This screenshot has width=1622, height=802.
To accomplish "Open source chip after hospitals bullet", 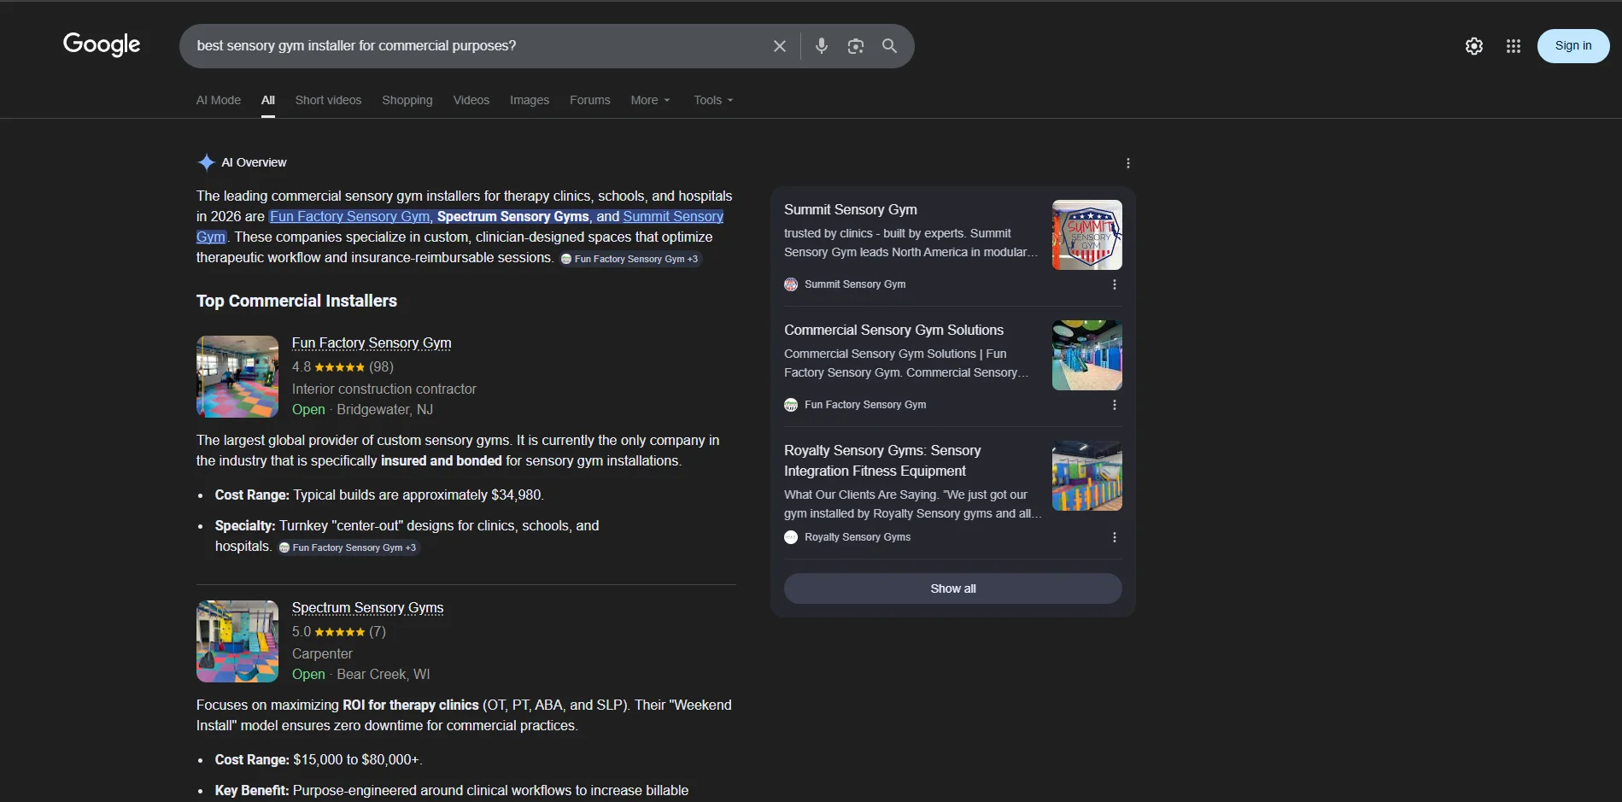I will click(x=348, y=547).
